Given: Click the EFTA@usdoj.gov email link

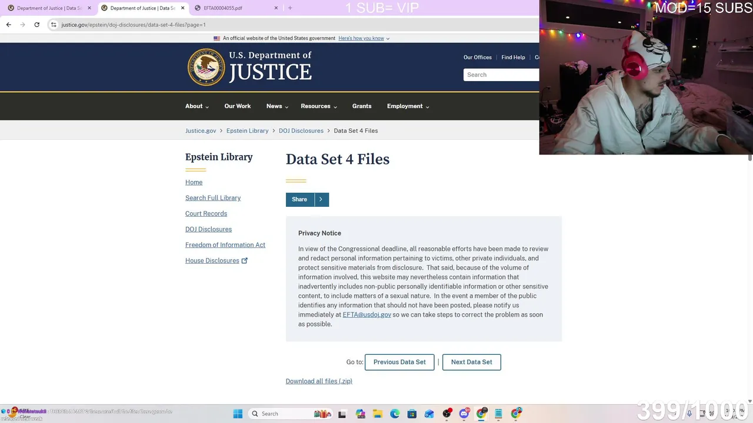Looking at the screenshot, I should 366,315.
